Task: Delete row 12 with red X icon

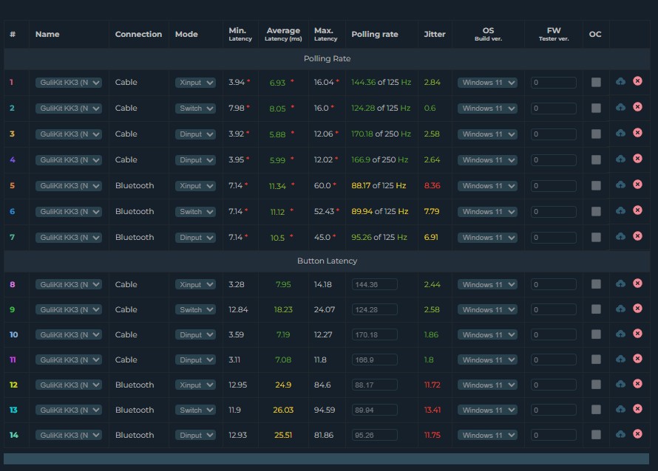Action: click(x=637, y=384)
